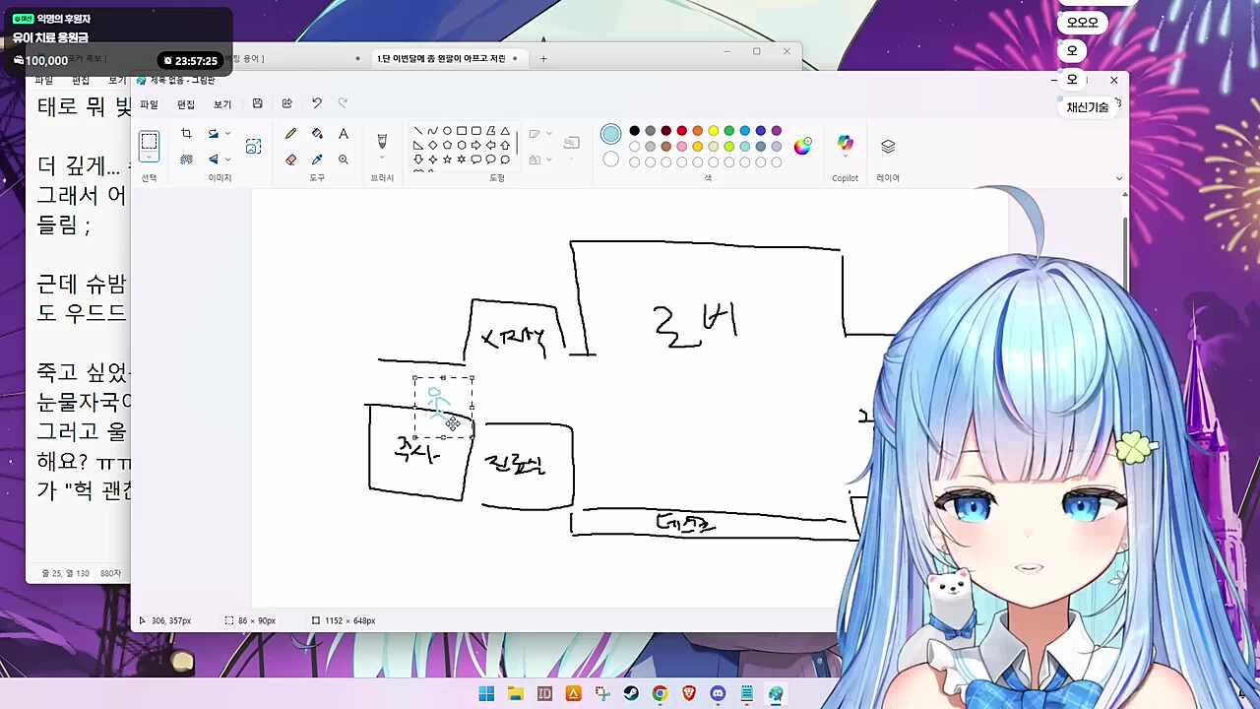Pick the rectangle shape
The image size is (1260, 709).
(x=462, y=131)
